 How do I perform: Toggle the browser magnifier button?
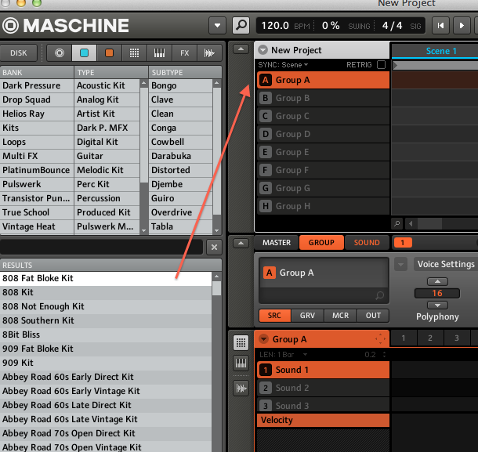pos(241,26)
